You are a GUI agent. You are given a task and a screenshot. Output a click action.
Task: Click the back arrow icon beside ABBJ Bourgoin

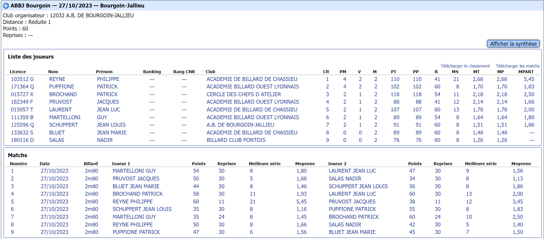pos(6,6)
